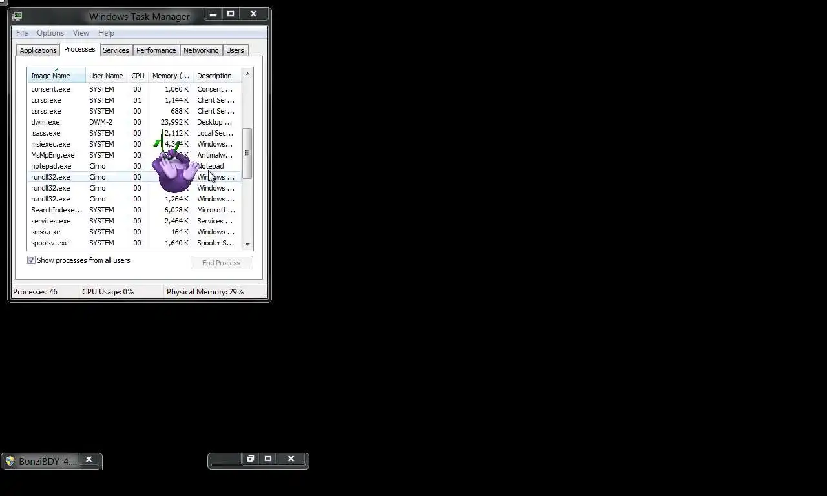Select the consent.exe process
The image size is (827, 496).
(x=134, y=89)
